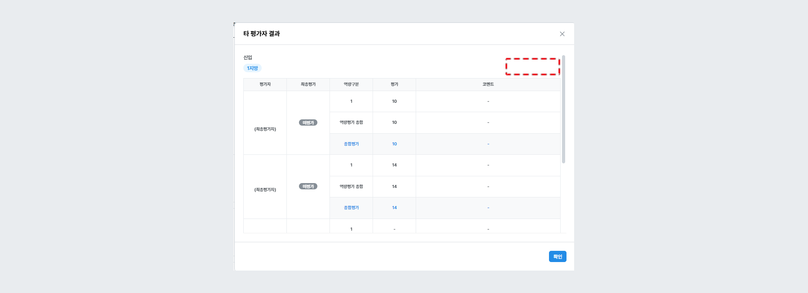This screenshot has height=293, width=808.
Task: Close the 타 평가자 결과 dialog with X
Action: click(562, 34)
